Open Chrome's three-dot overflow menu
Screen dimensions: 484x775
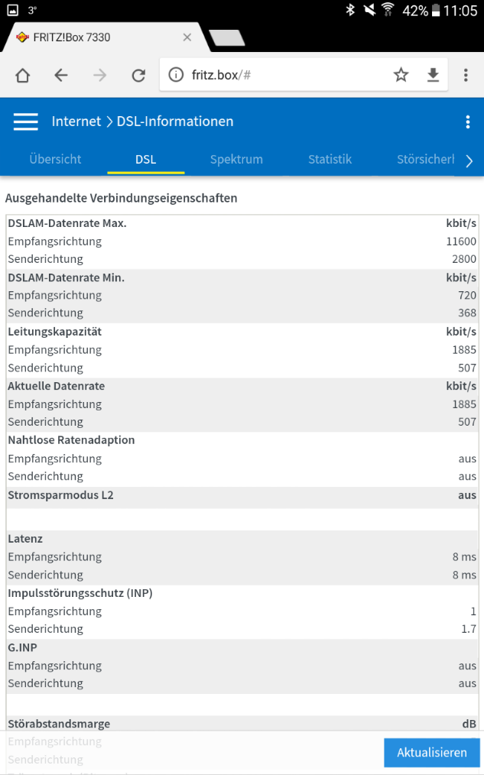(x=466, y=75)
